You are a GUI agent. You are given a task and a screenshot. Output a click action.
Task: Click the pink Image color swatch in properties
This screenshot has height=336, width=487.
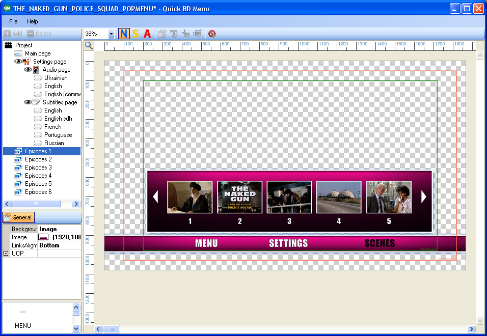click(43, 237)
